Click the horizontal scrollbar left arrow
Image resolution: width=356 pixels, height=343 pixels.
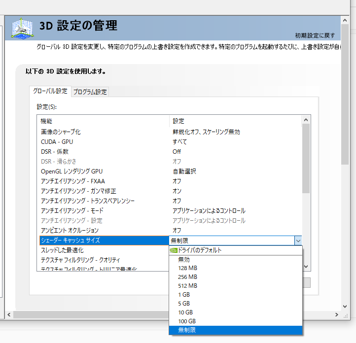click(x=9, y=314)
